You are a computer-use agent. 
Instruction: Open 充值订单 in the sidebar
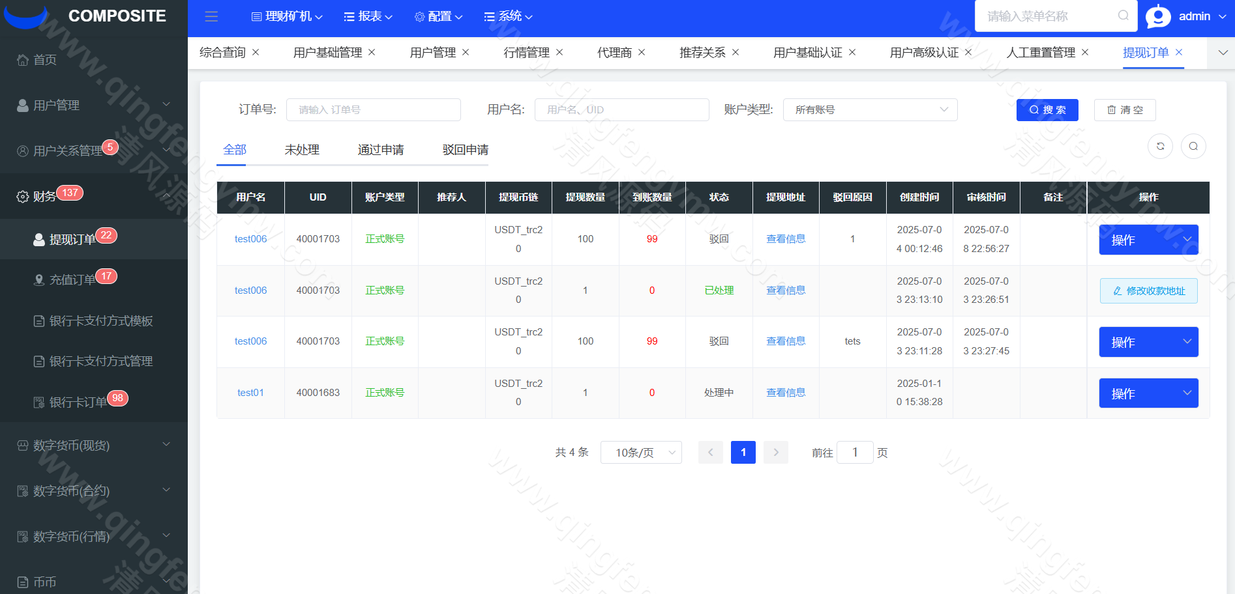click(x=74, y=279)
